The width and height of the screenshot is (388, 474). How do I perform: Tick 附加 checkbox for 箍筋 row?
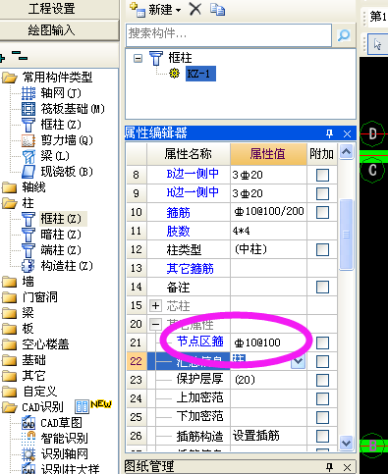[322, 212]
